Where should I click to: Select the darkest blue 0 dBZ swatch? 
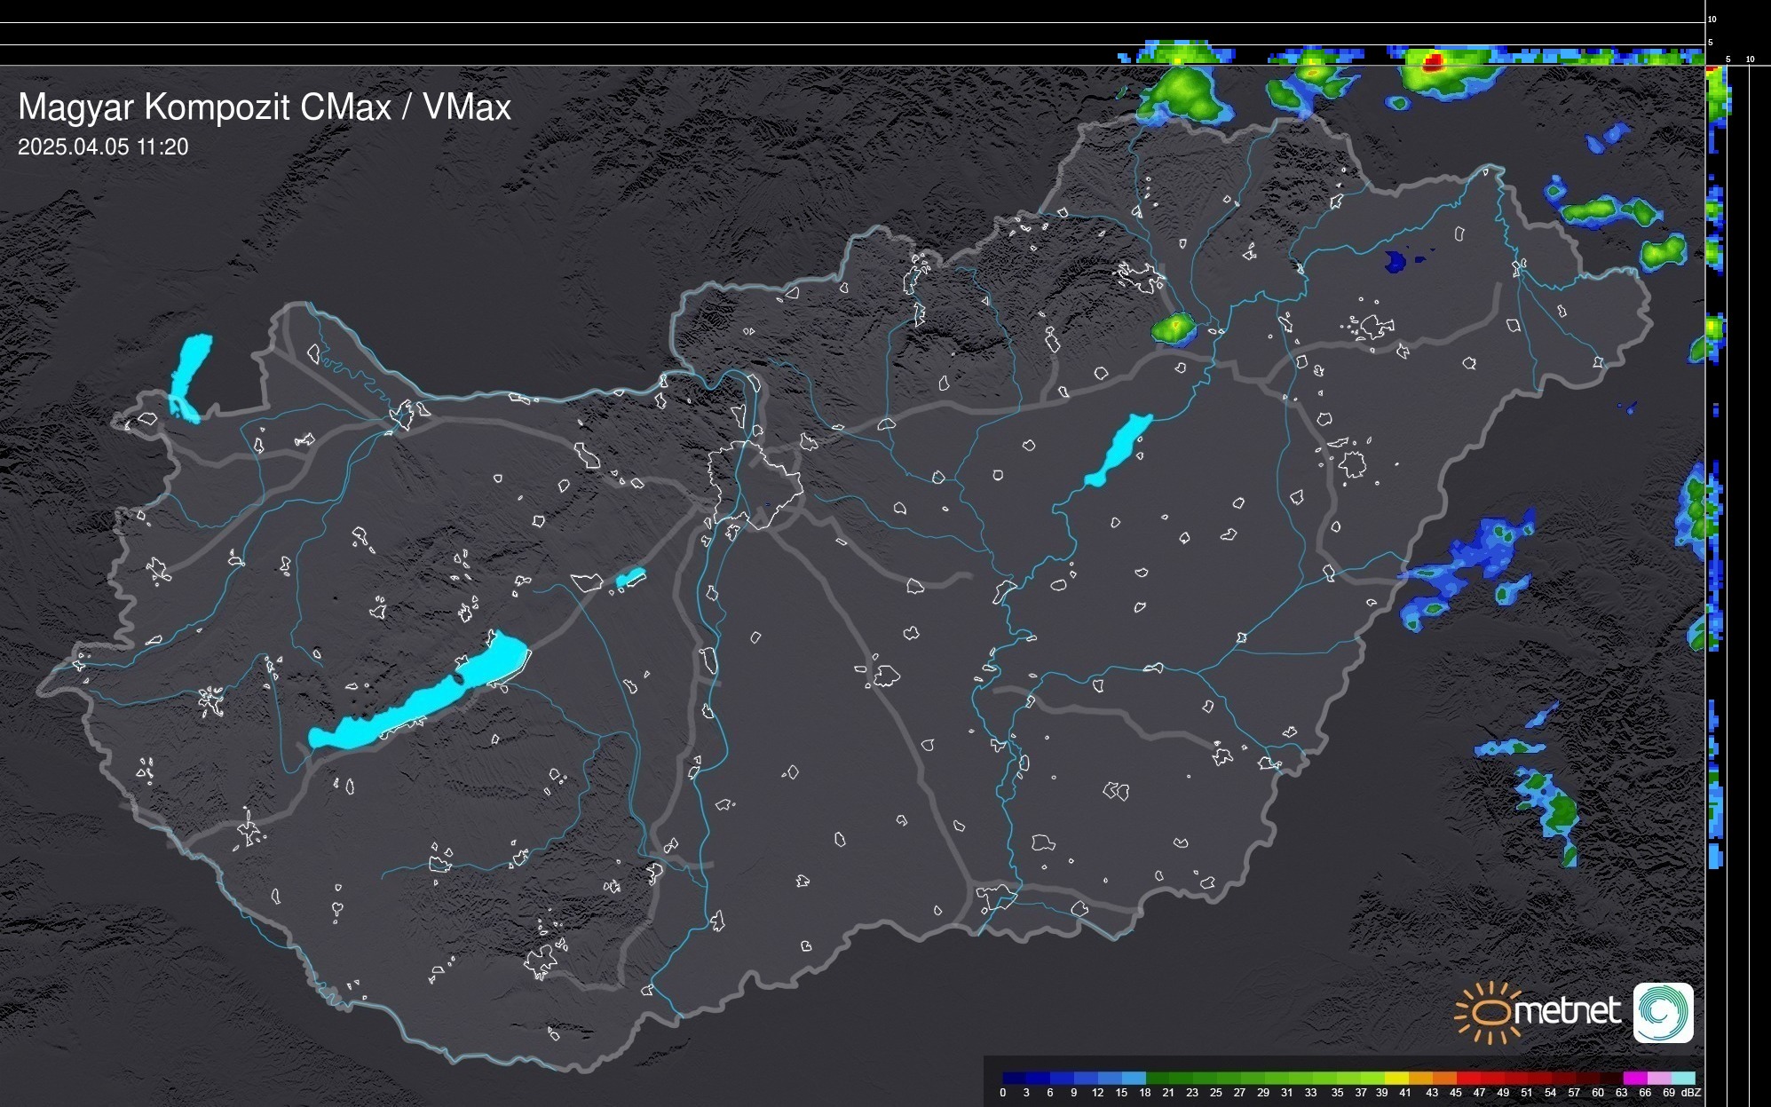click(1014, 1078)
